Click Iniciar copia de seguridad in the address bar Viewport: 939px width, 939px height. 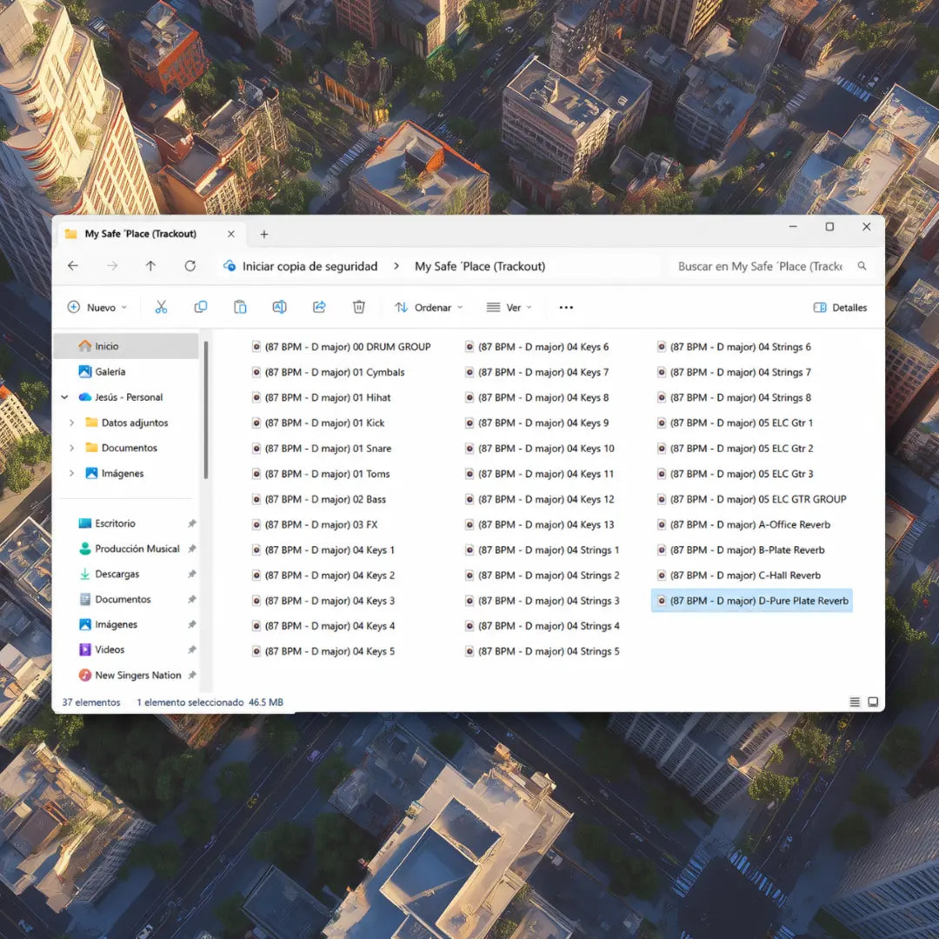coord(310,267)
